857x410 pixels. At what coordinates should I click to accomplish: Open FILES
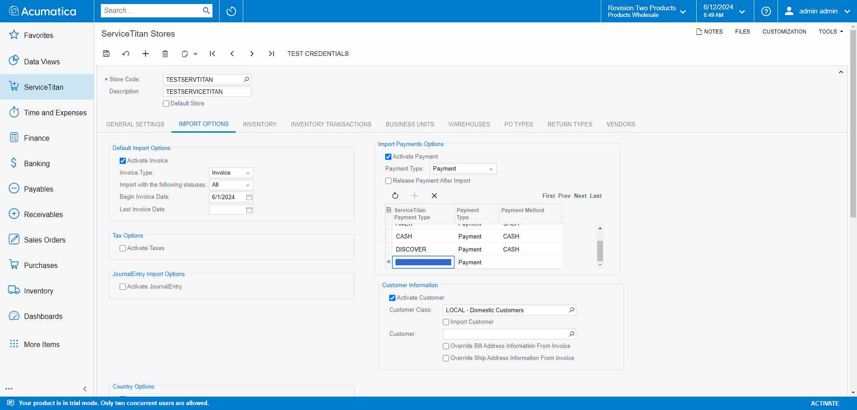click(x=742, y=32)
